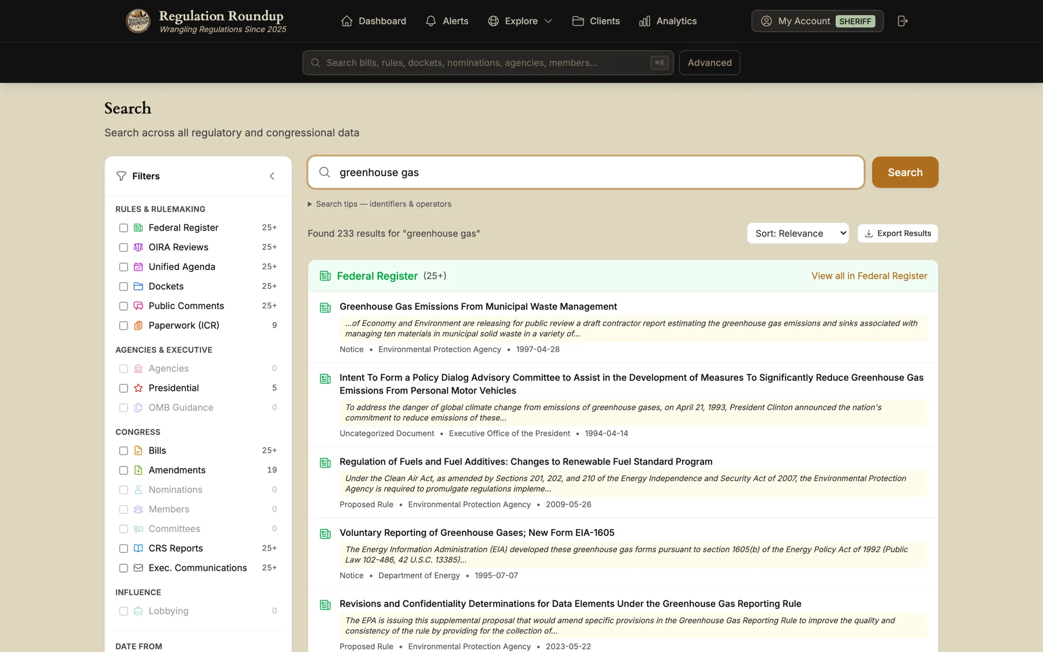Go to the Dashboard nav item
Screen dimensions: 1043x652
[x=374, y=21]
